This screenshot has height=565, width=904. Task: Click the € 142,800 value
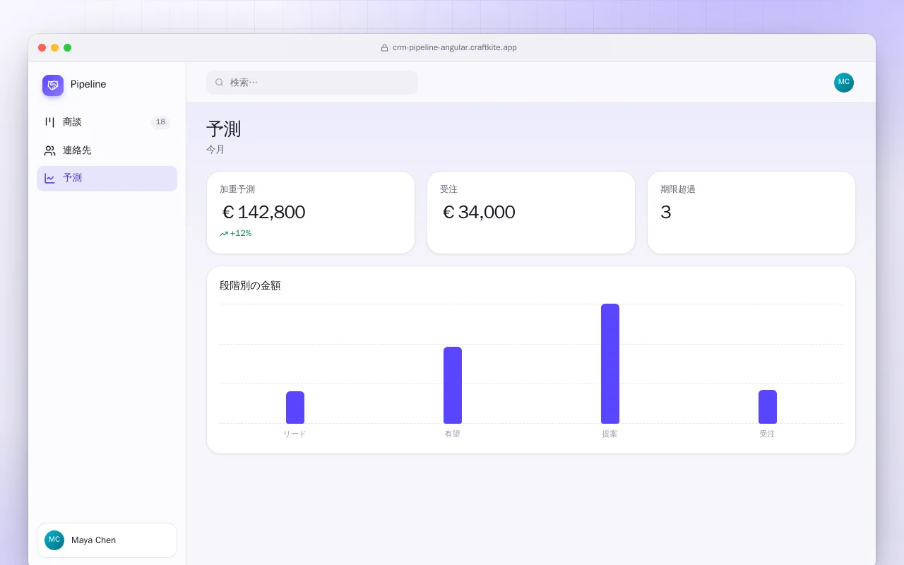(x=263, y=212)
